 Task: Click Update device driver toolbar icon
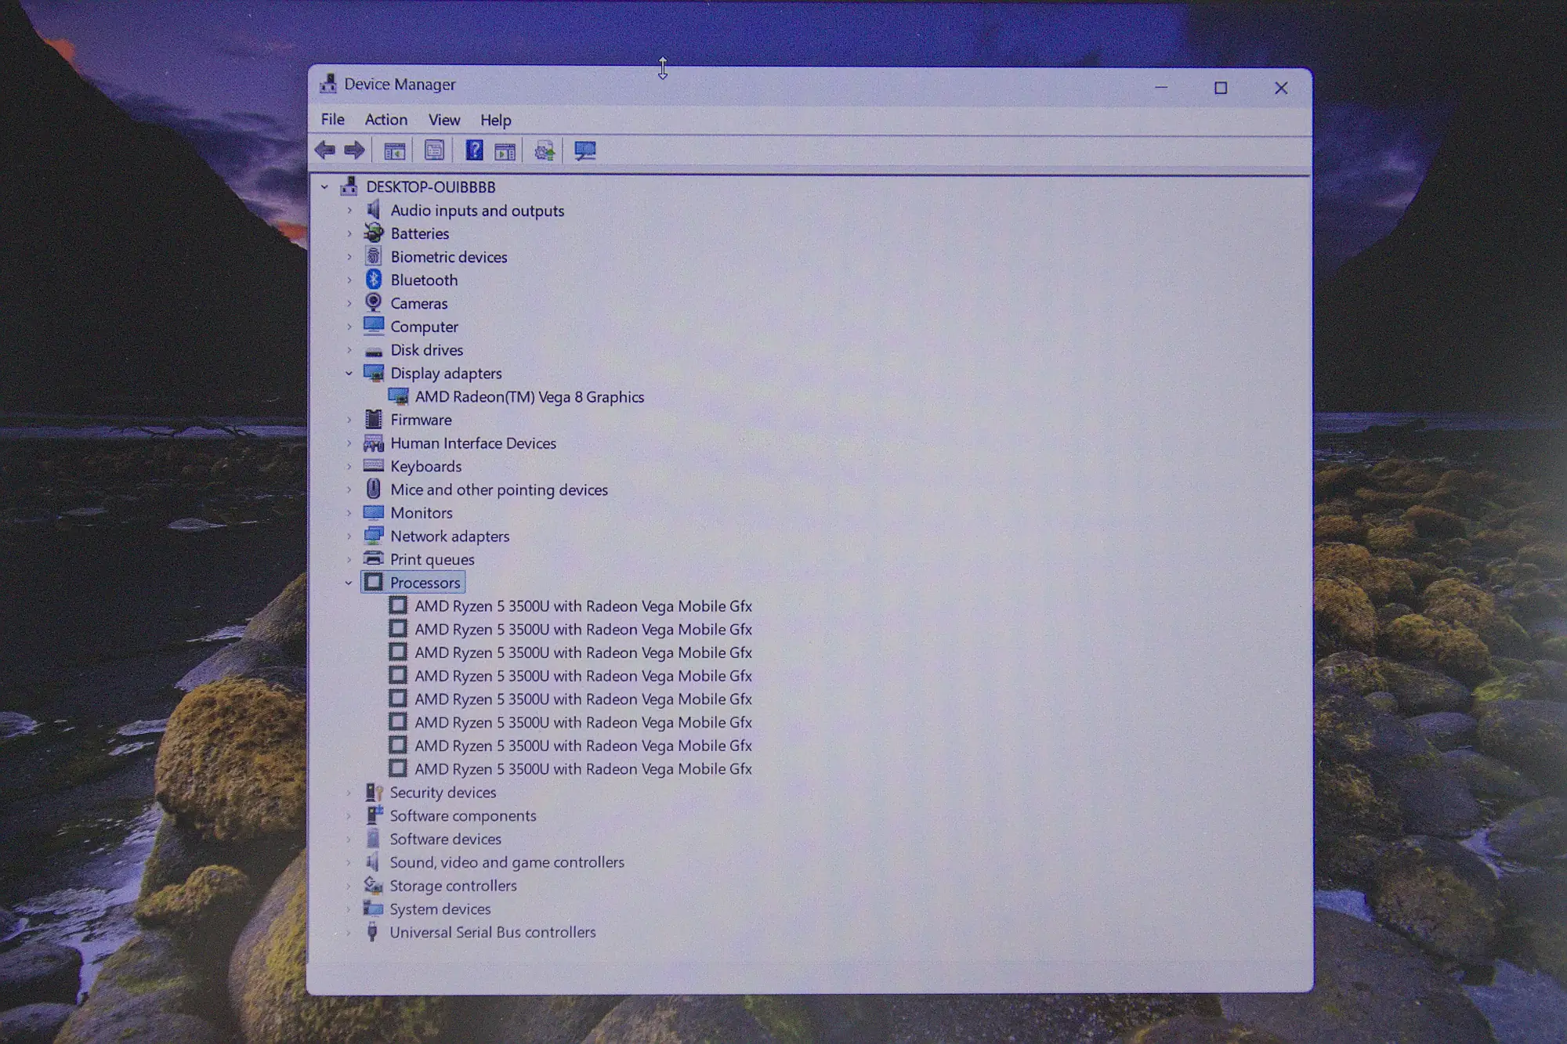545,150
